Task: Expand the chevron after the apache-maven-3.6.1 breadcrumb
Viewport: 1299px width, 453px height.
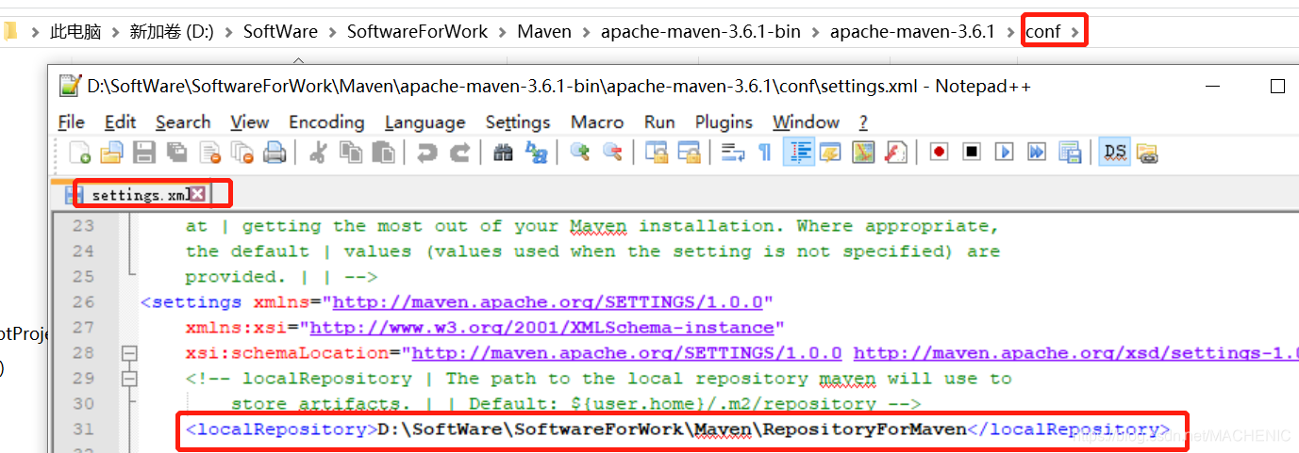Action: [1010, 32]
